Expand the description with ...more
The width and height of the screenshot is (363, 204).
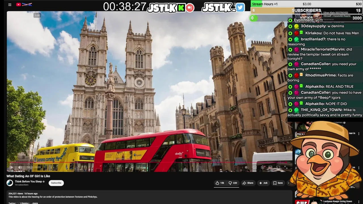pos(34,203)
